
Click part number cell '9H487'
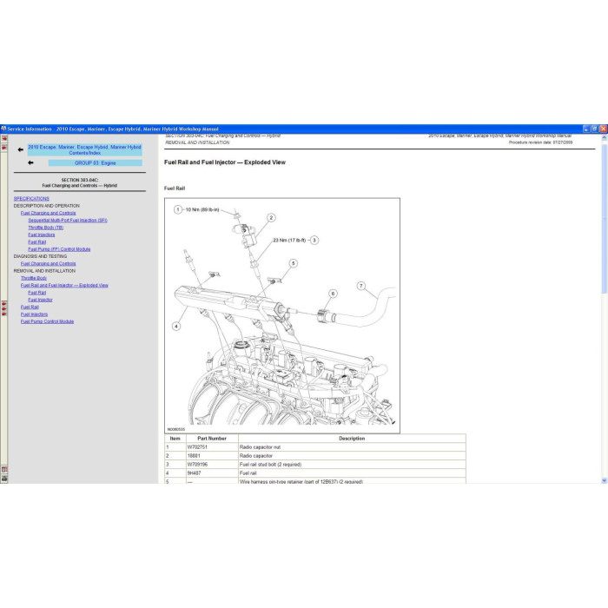pos(212,473)
